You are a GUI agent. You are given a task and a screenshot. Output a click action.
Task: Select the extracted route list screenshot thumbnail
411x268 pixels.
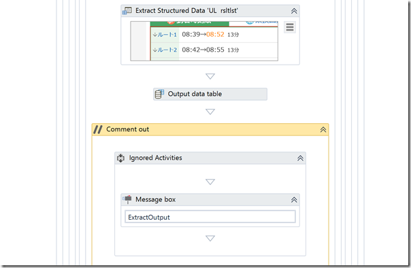click(x=204, y=41)
